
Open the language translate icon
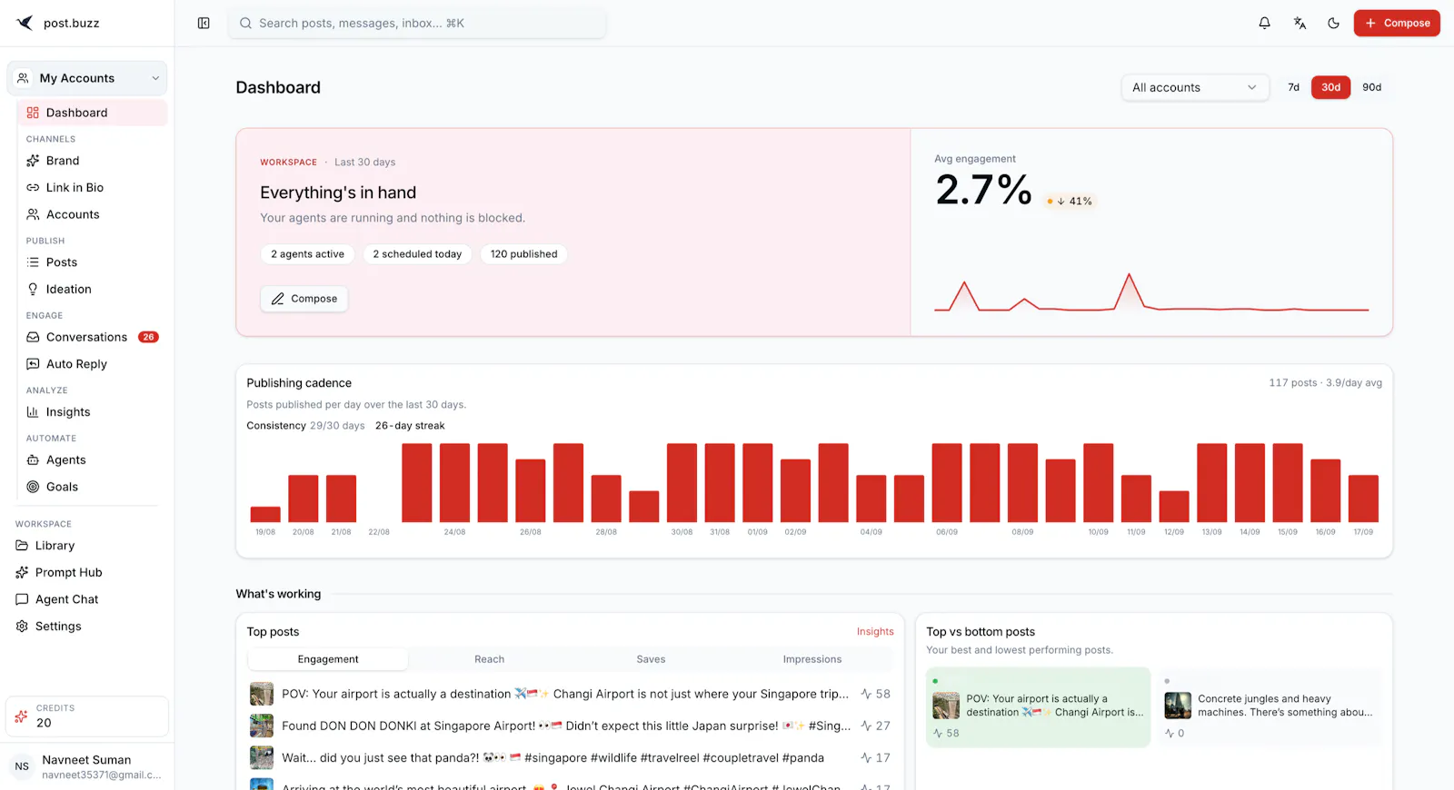1300,24
